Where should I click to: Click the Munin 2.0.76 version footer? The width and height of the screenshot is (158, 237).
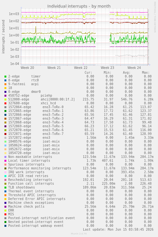[79, 234]
